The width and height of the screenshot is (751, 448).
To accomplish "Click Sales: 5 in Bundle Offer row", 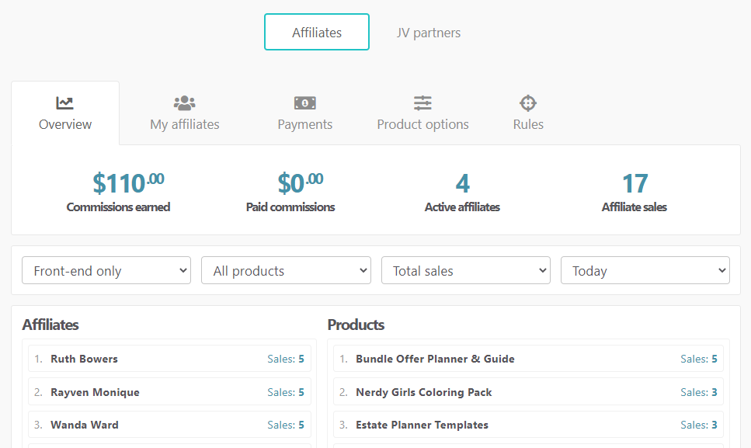I will click(699, 359).
